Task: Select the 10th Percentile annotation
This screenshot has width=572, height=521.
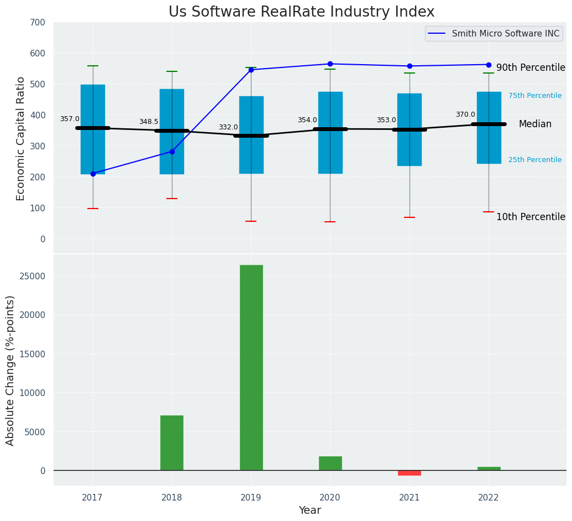Action: (x=531, y=217)
